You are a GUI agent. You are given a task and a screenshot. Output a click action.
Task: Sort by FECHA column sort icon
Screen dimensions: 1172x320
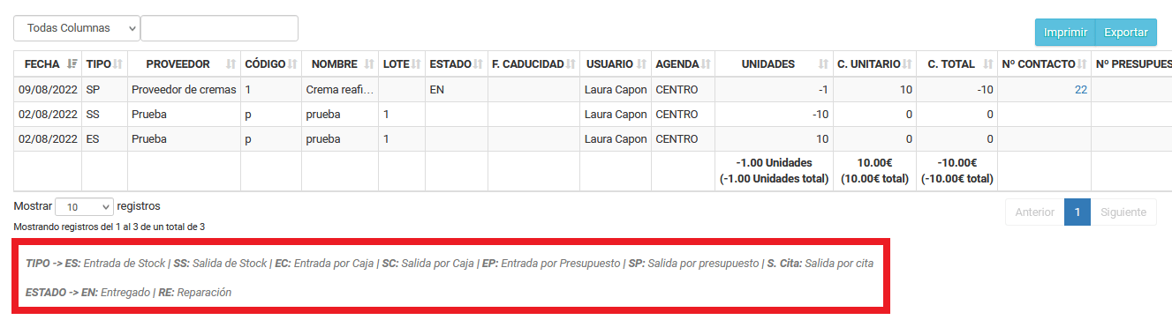pos(72,64)
